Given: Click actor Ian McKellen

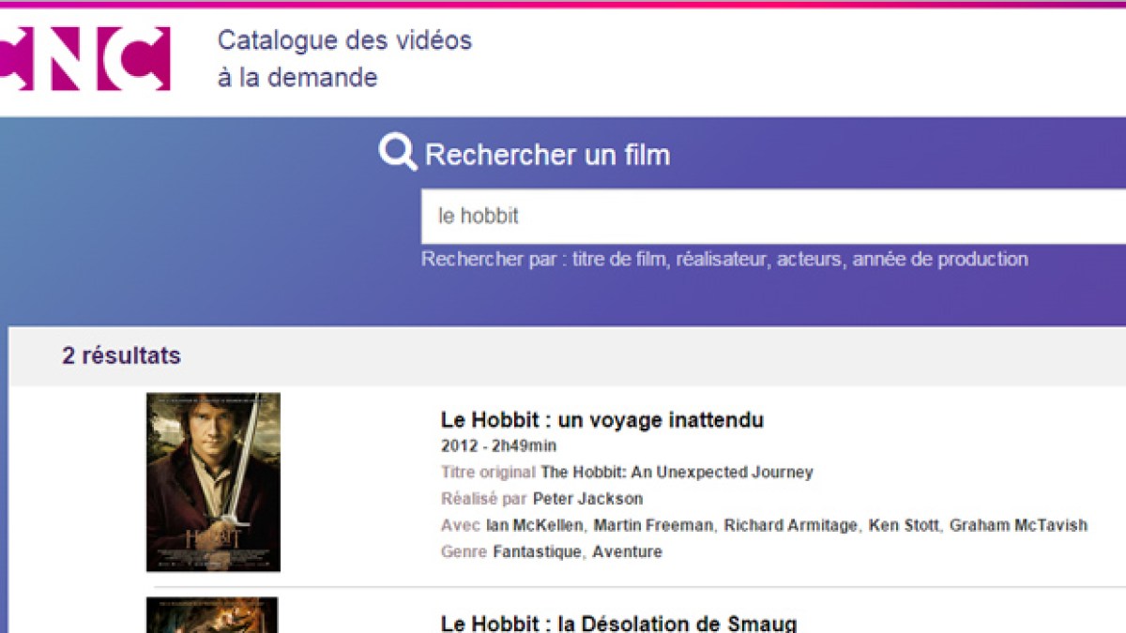Looking at the screenshot, I should (534, 525).
